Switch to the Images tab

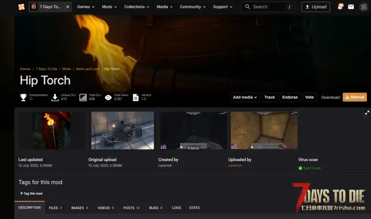coord(80,207)
